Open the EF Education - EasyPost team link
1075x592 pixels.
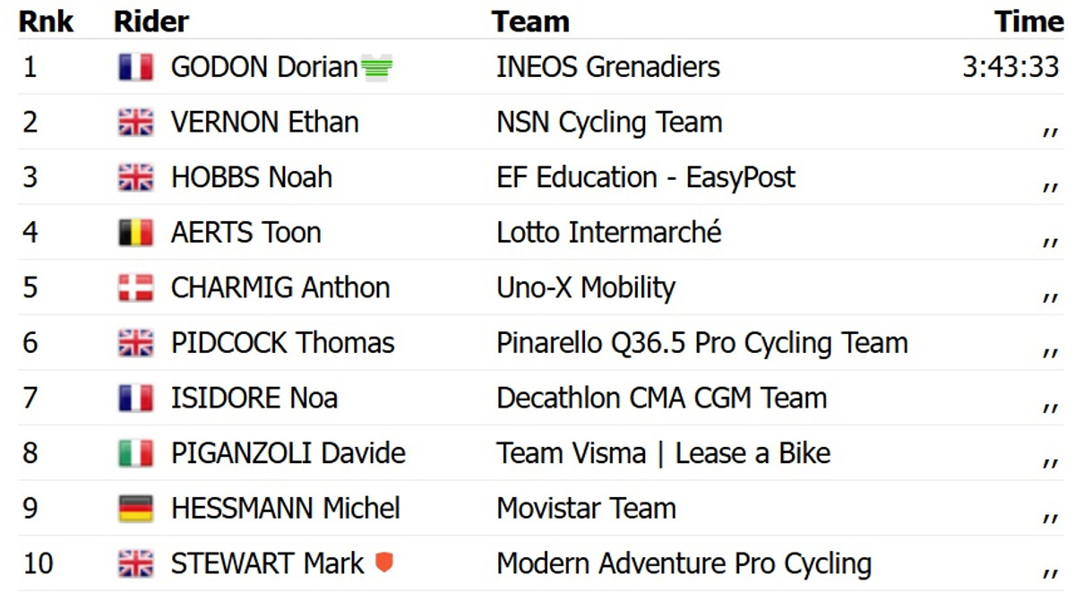point(645,177)
